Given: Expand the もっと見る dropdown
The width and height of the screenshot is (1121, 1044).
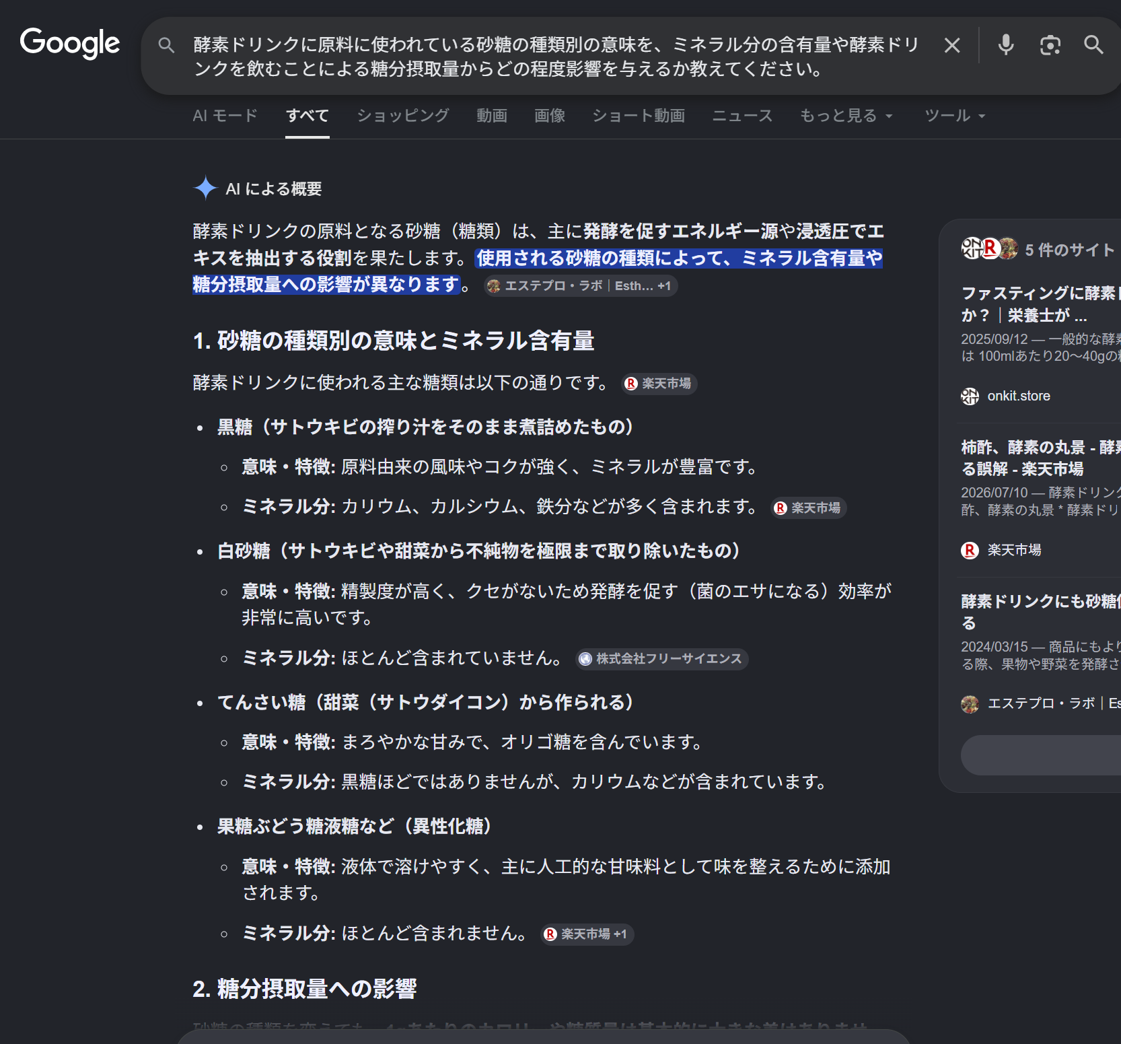Looking at the screenshot, I should [846, 116].
